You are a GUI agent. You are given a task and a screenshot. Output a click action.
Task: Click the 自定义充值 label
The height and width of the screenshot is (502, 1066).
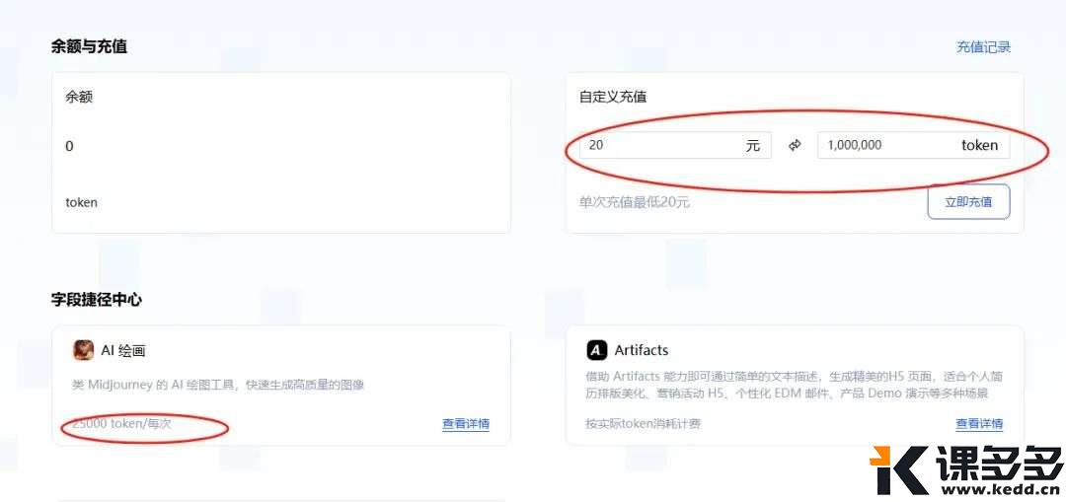613,97
